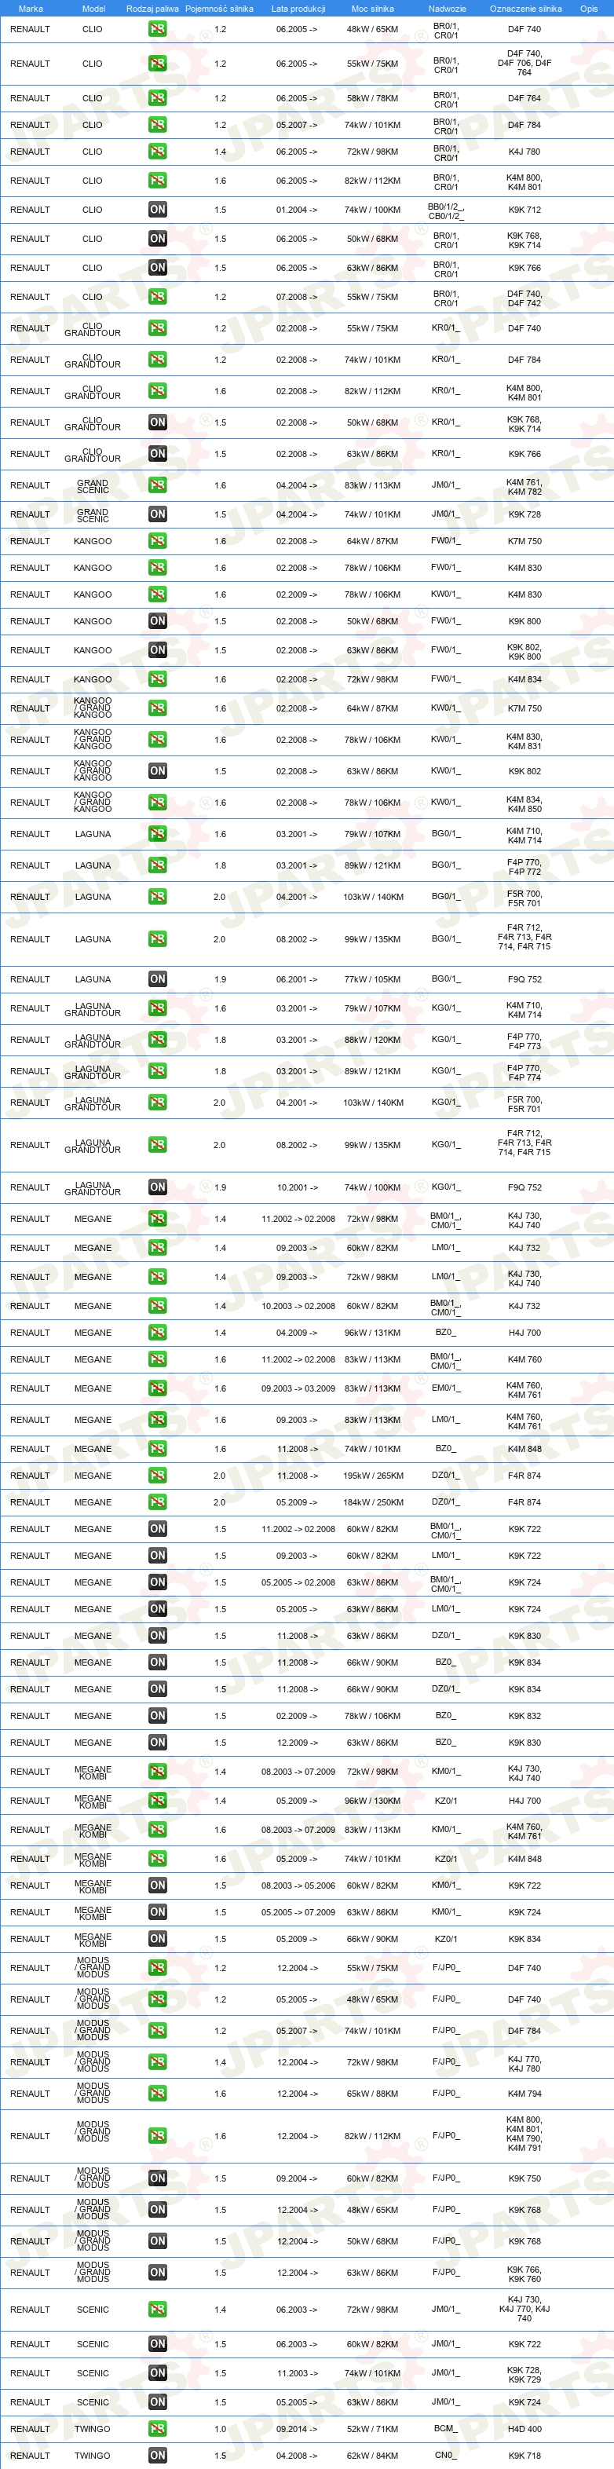Click the Pojemność silnika column header
Viewport: 614px width, 2469px height.
[x=219, y=9]
